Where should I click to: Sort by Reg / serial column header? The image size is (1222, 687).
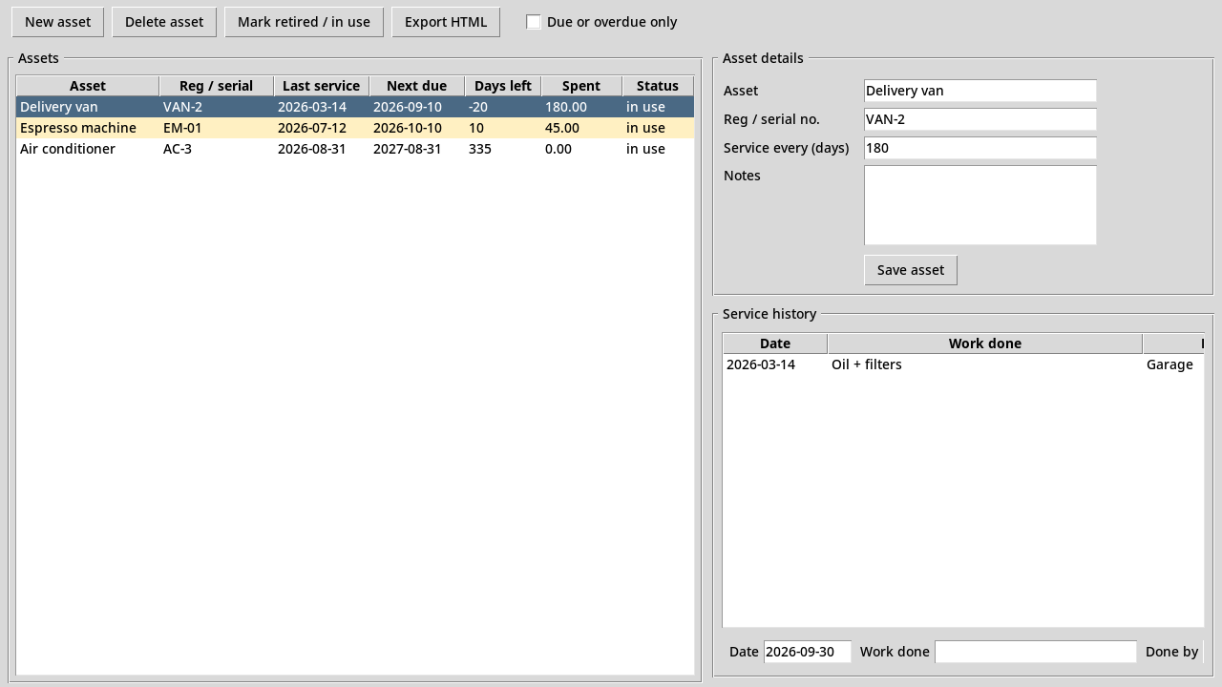[x=217, y=86]
